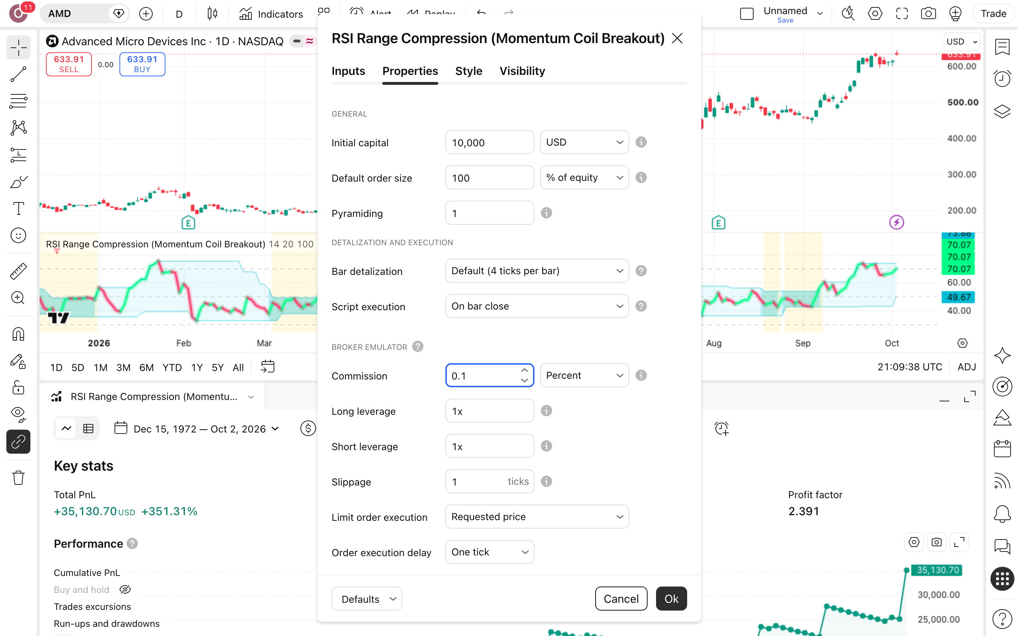This screenshot has width=1018, height=636.
Task: Open the Order execution delay dropdown
Action: (490, 552)
